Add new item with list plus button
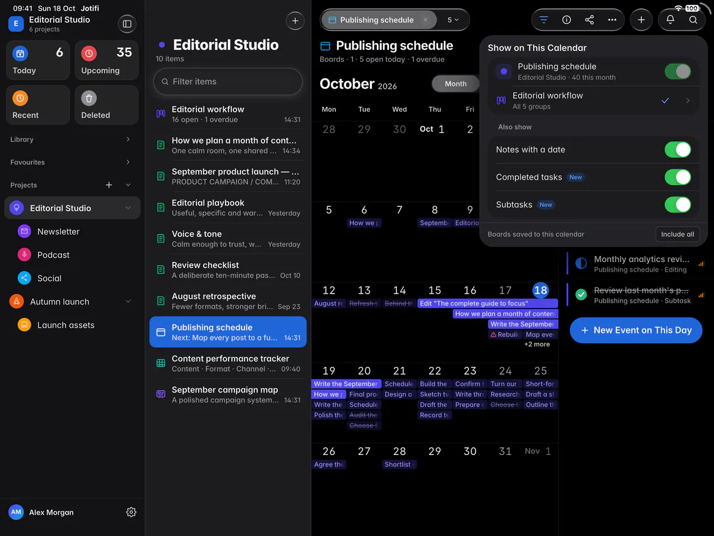714x536 pixels. click(x=295, y=21)
